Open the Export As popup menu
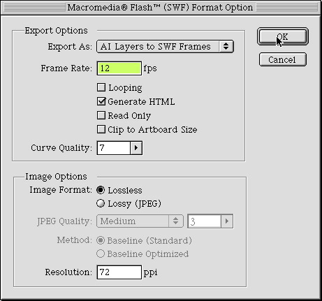Viewport: 322px width, 301px height. (165, 46)
